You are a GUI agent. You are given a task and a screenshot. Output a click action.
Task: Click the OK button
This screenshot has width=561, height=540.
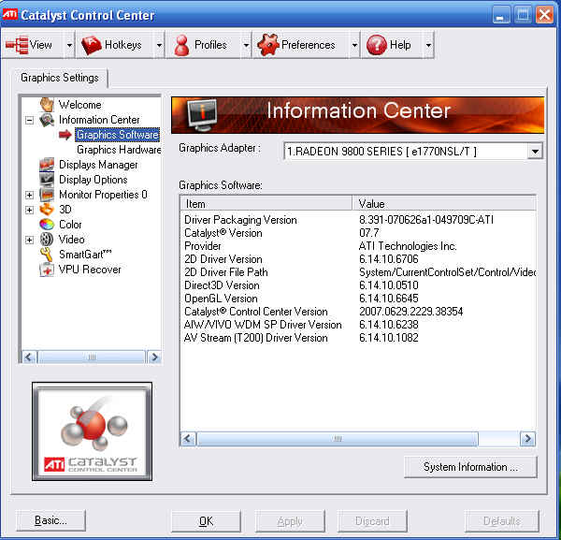click(206, 521)
